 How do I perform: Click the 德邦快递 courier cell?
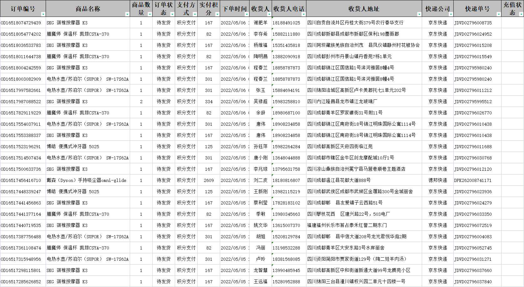pos(438,180)
